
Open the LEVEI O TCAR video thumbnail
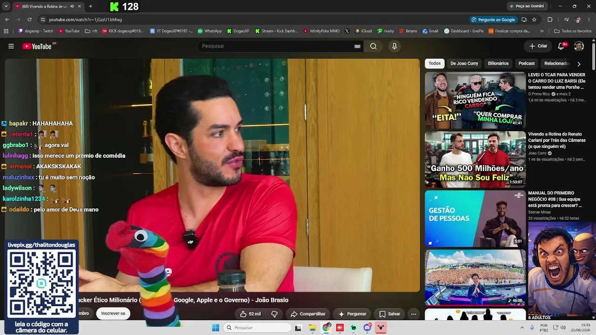tap(475, 100)
